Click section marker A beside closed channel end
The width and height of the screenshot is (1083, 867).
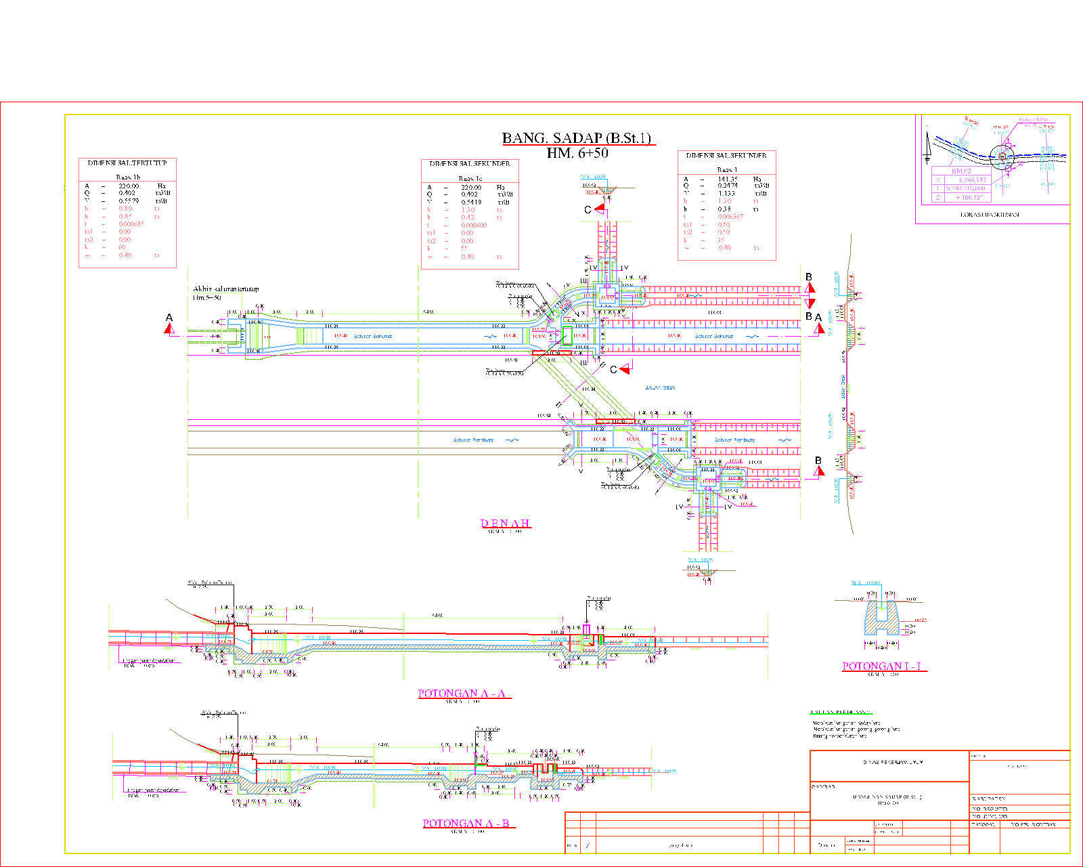click(x=169, y=324)
